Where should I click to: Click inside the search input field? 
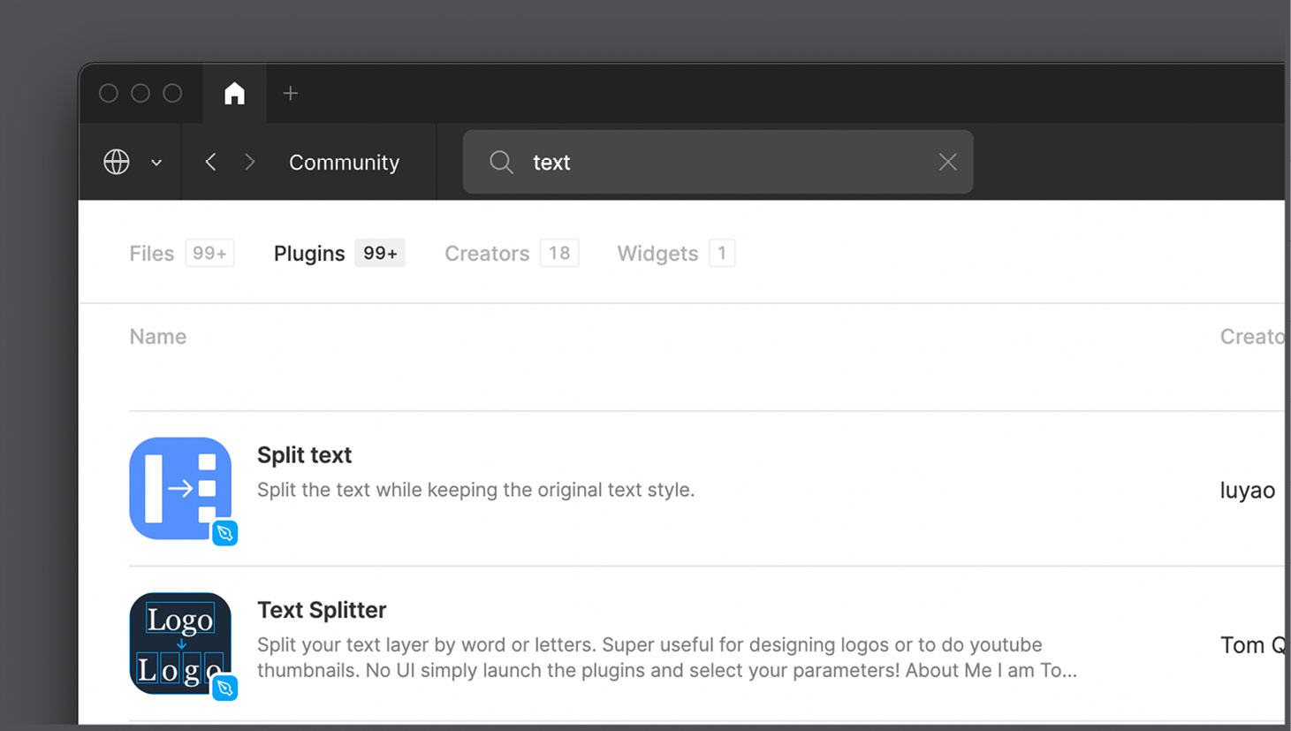707,162
